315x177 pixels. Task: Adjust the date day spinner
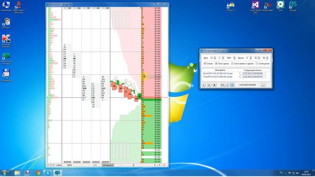215,58
